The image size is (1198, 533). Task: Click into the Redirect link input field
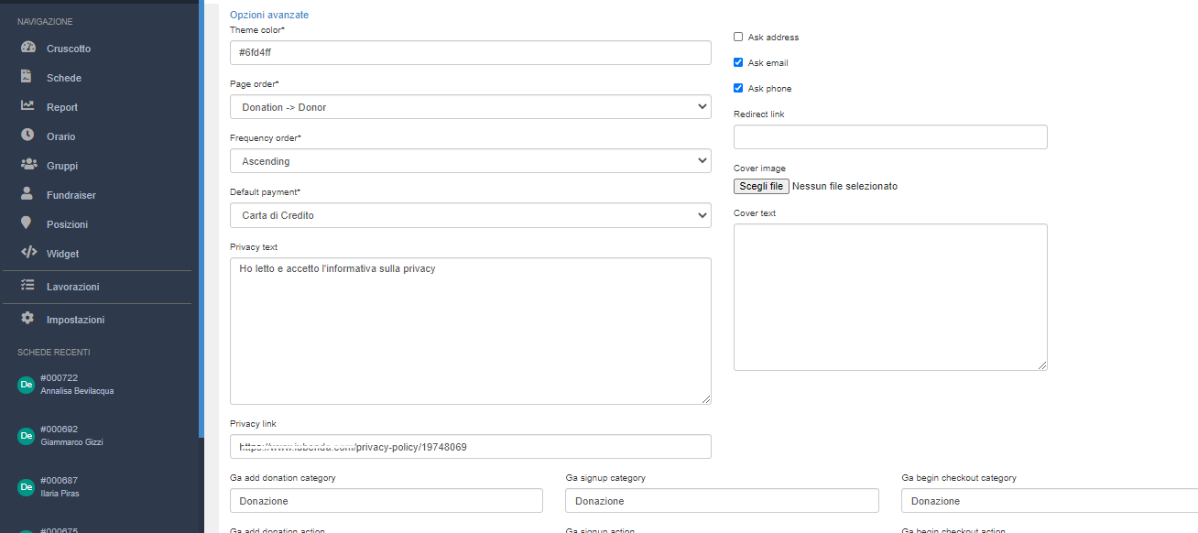(x=890, y=137)
